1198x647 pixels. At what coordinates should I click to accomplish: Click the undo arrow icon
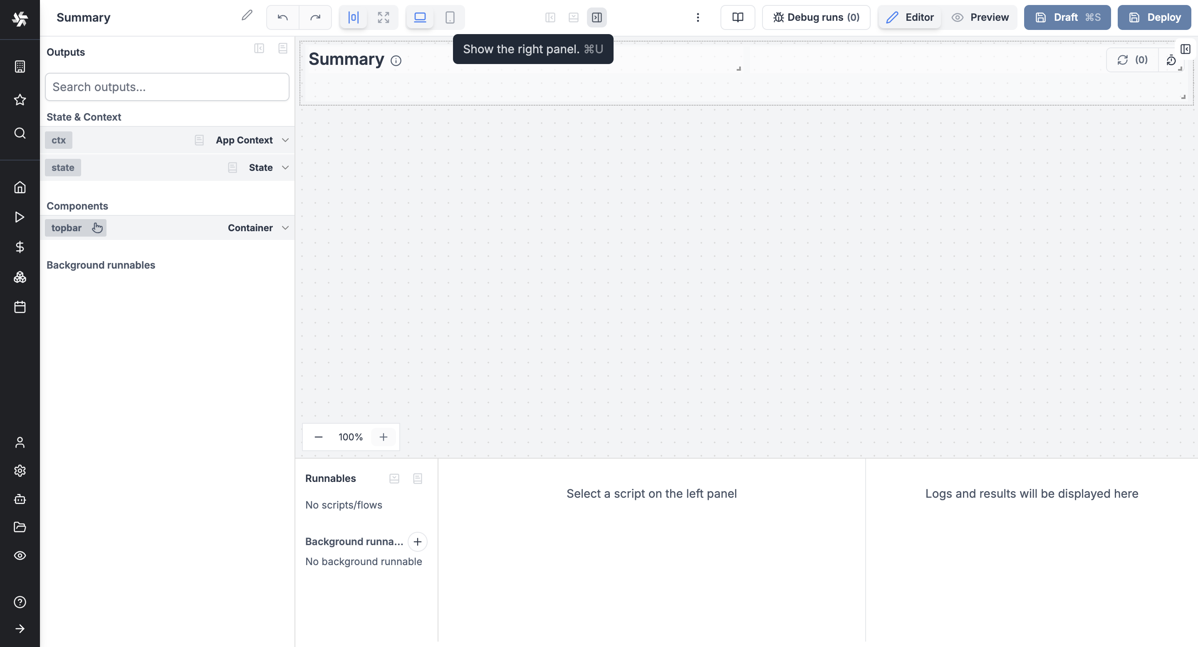click(x=283, y=17)
